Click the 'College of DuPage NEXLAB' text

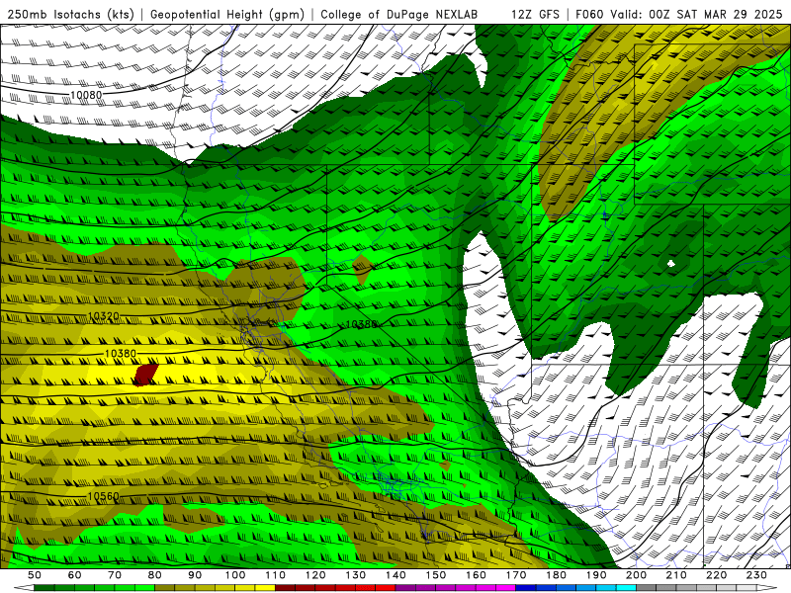tap(399, 14)
